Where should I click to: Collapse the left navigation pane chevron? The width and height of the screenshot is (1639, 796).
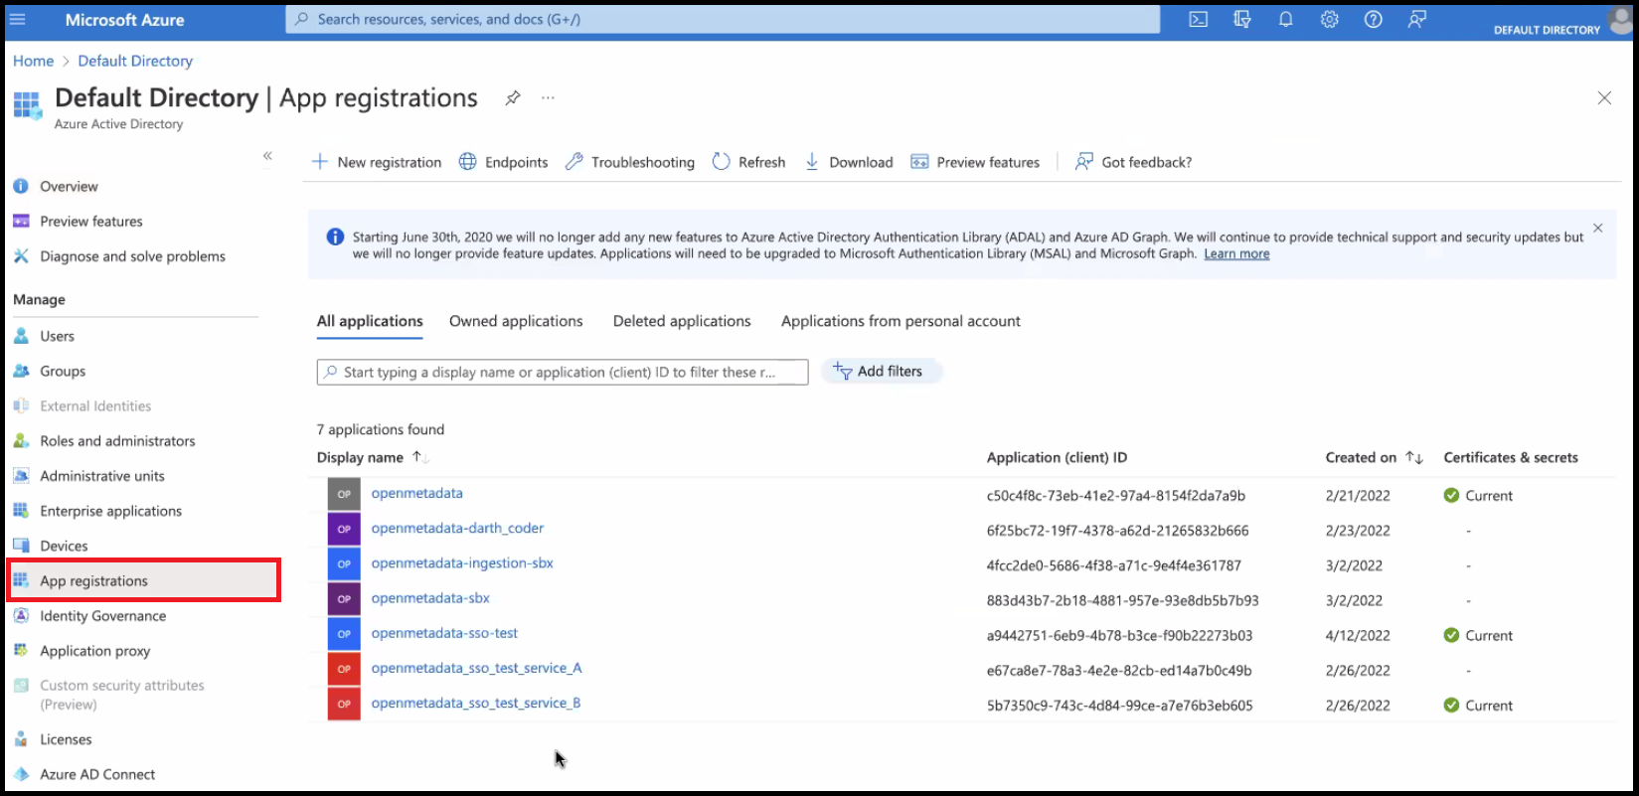(267, 156)
